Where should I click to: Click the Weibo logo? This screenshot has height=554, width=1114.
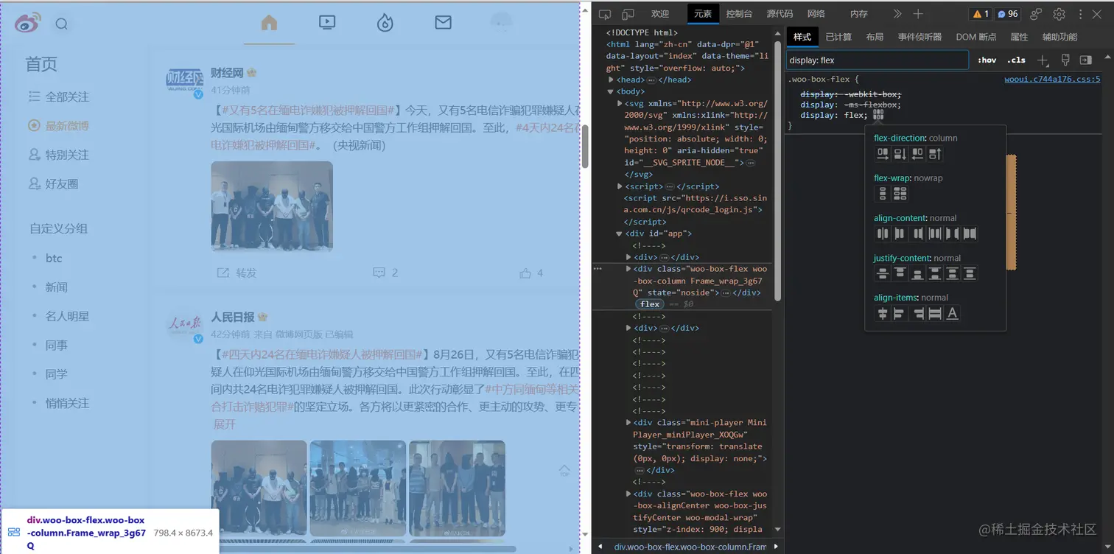[x=28, y=24]
